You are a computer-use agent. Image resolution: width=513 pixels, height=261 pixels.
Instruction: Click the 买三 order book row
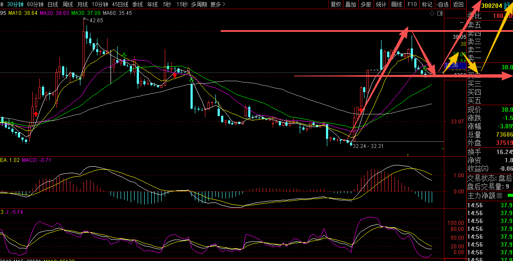click(x=490, y=84)
